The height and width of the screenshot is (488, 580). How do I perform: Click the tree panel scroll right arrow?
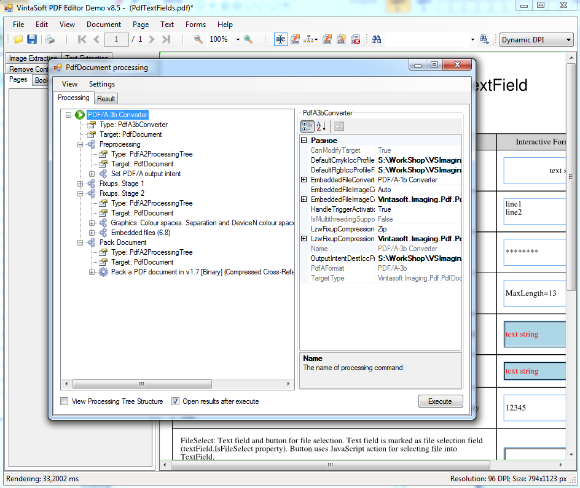pos(289,384)
